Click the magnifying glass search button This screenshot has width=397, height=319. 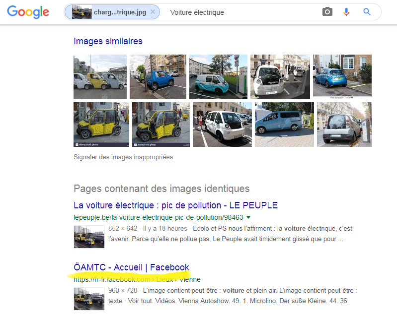pyautogui.click(x=367, y=11)
